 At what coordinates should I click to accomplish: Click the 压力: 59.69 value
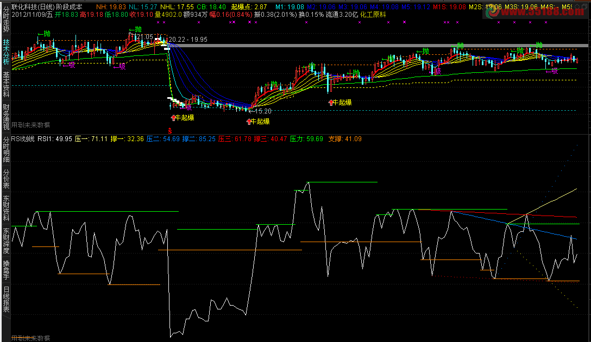point(306,139)
